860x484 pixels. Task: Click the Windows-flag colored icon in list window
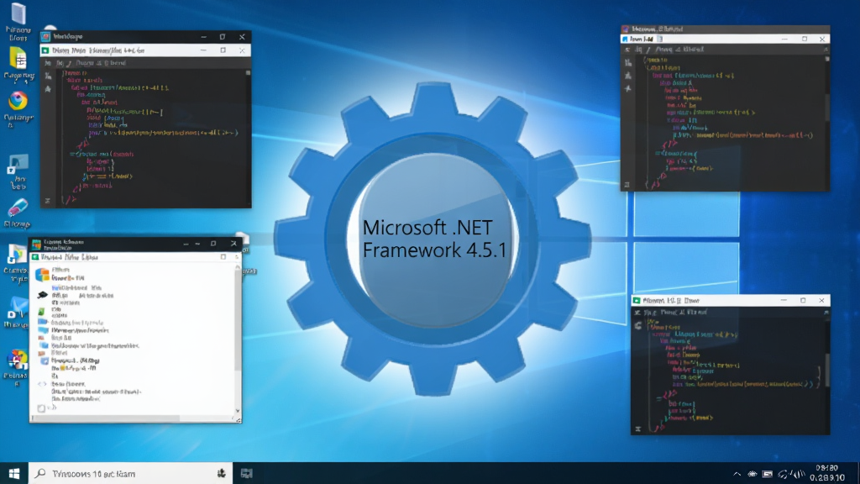(42, 275)
